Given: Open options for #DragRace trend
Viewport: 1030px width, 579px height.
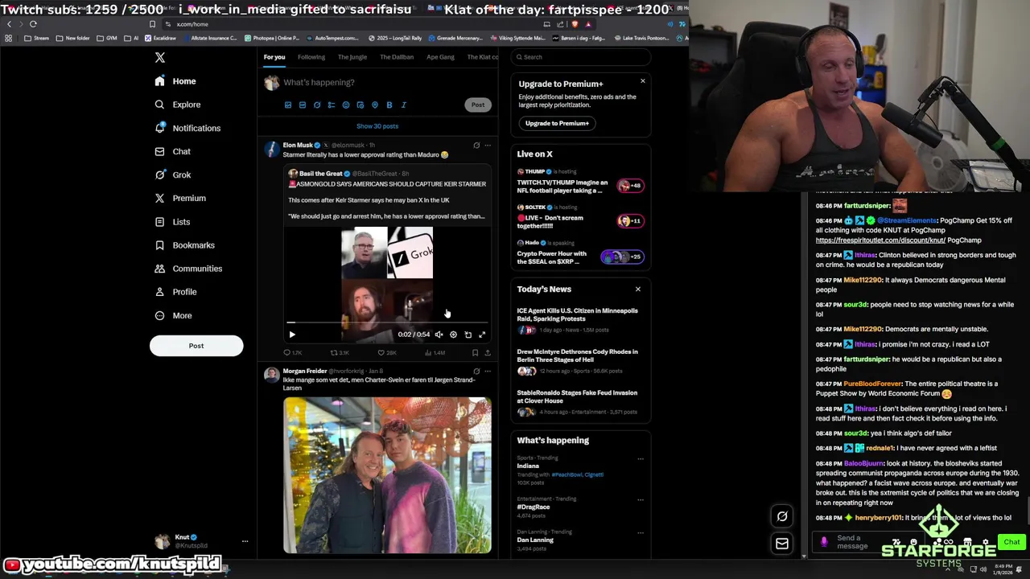Looking at the screenshot, I should point(641,500).
